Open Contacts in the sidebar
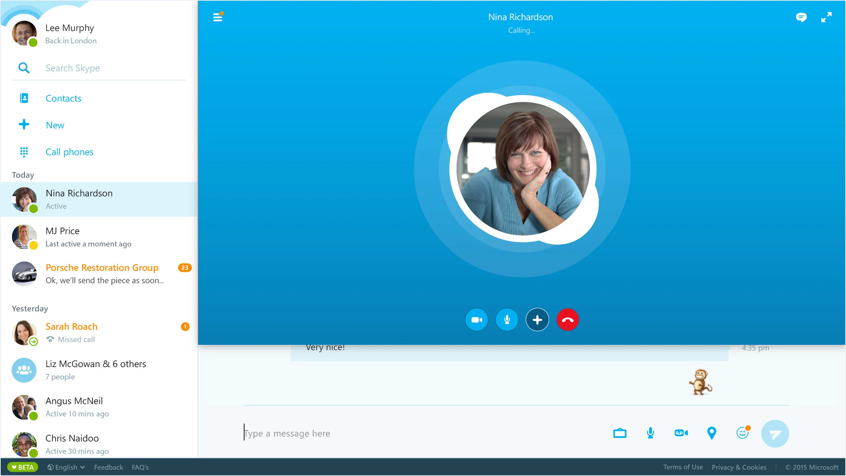Screen dimensions: 846x476 coord(63,98)
